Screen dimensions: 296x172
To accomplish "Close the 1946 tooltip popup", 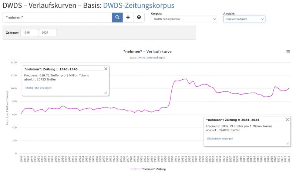I will pos(105,69).
